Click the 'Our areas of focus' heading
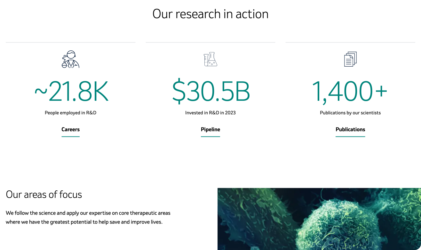This screenshot has width=421, height=250. pyautogui.click(x=44, y=195)
